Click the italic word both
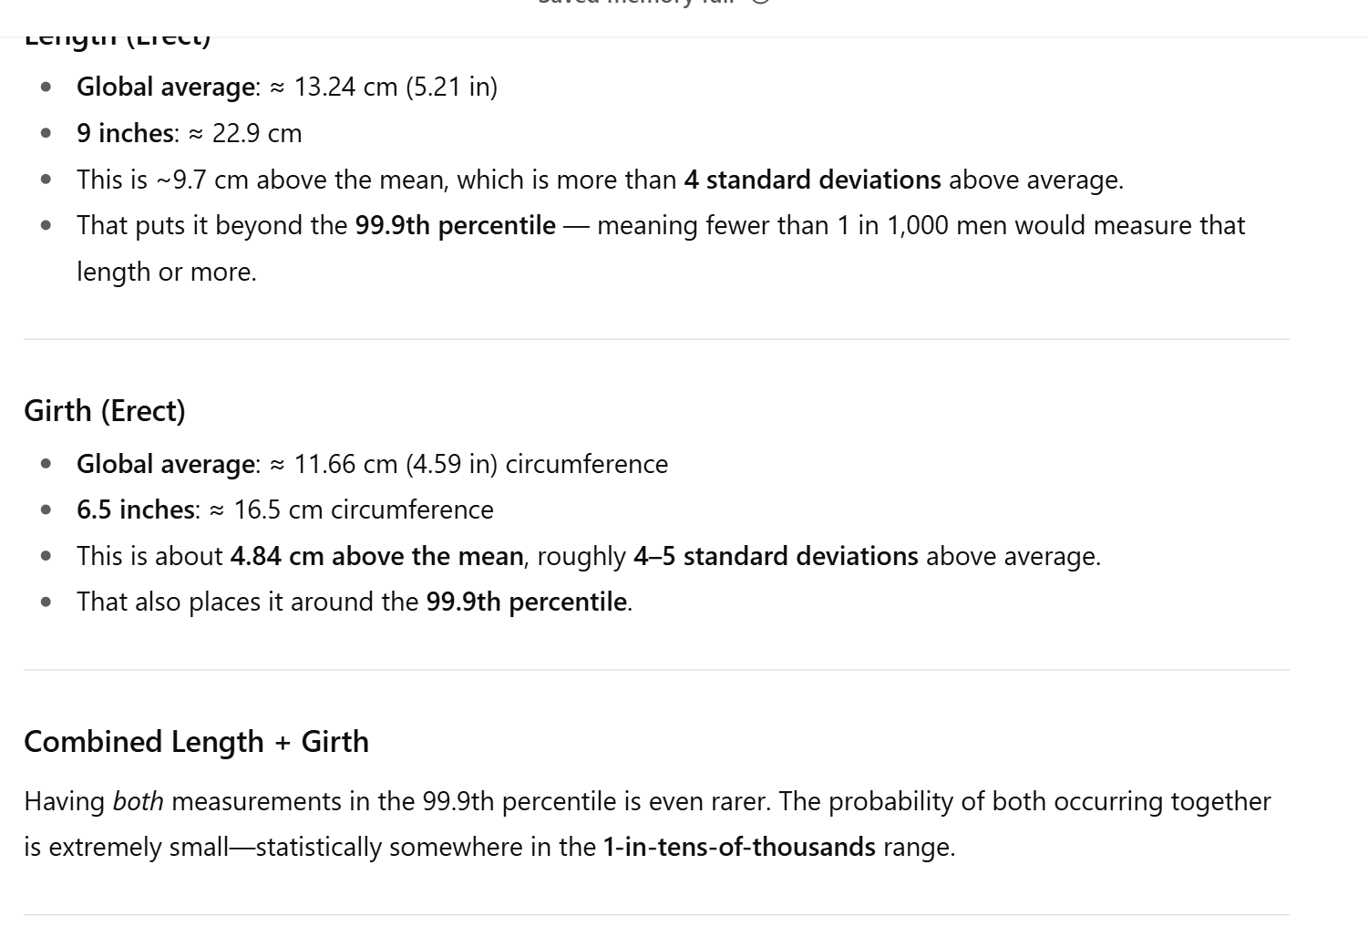This screenshot has height=947, width=1368. point(138,801)
